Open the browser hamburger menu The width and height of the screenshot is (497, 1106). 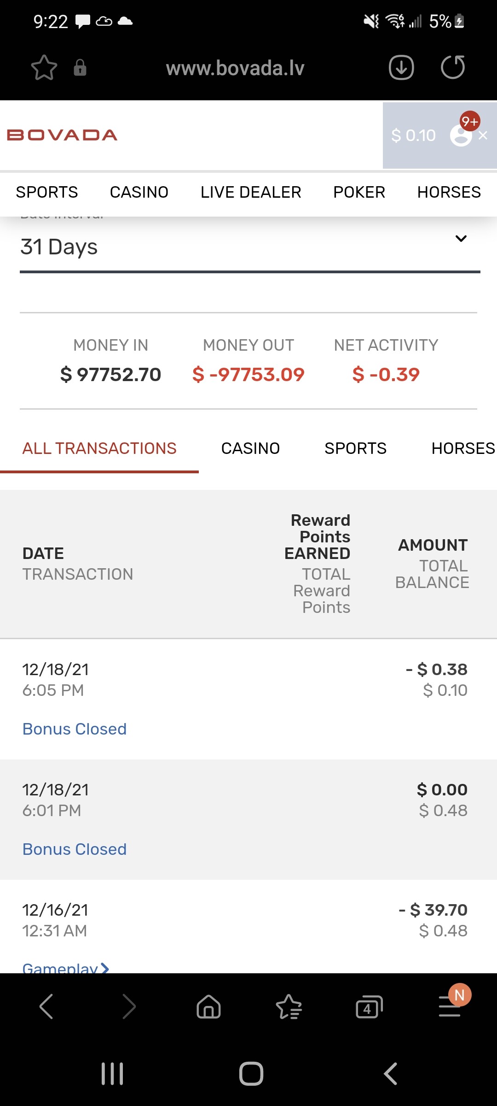pos(450,1007)
